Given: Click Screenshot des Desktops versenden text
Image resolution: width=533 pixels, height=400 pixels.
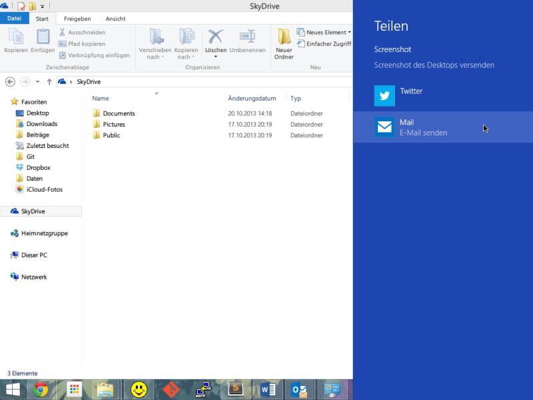Looking at the screenshot, I should (434, 65).
